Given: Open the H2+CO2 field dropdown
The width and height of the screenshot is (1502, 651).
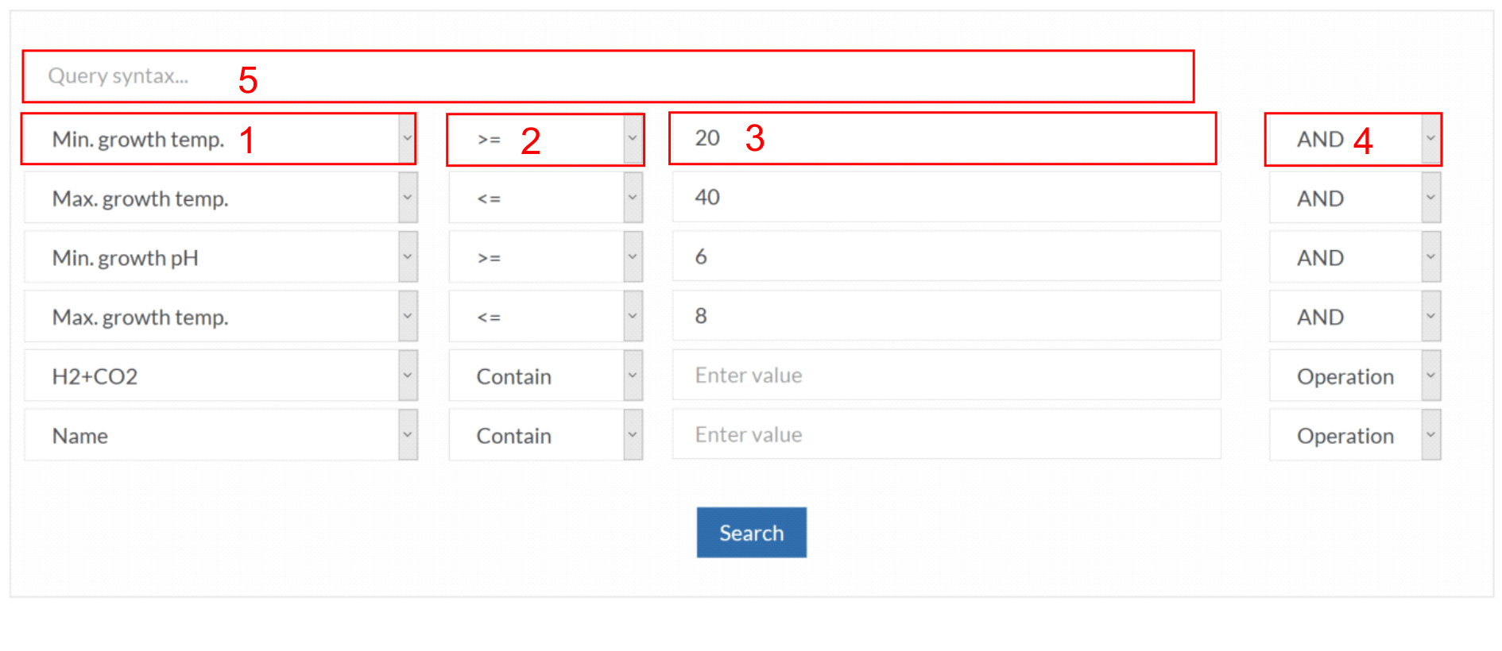Looking at the screenshot, I should click(x=220, y=376).
